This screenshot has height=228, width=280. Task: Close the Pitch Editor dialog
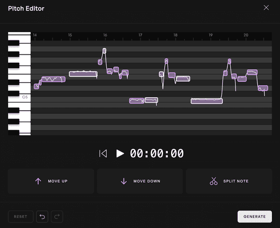click(x=266, y=8)
